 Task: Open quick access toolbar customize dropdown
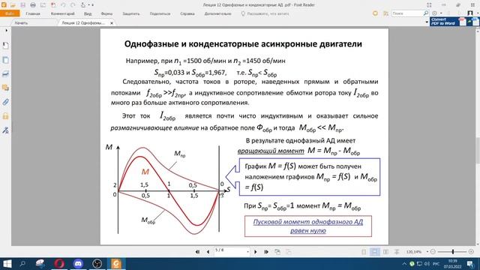93,5
